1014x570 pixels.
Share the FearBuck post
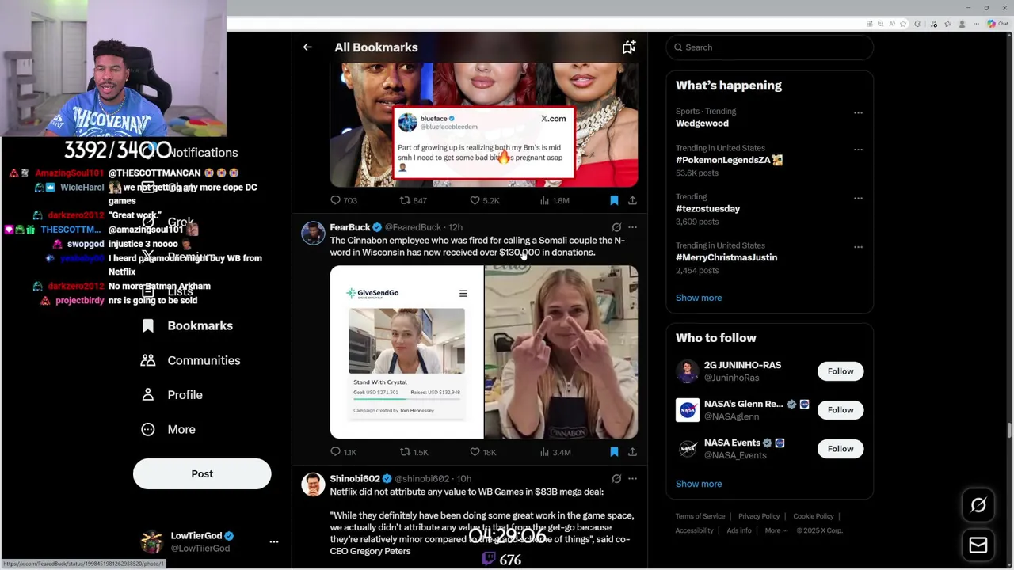(x=632, y=452)
